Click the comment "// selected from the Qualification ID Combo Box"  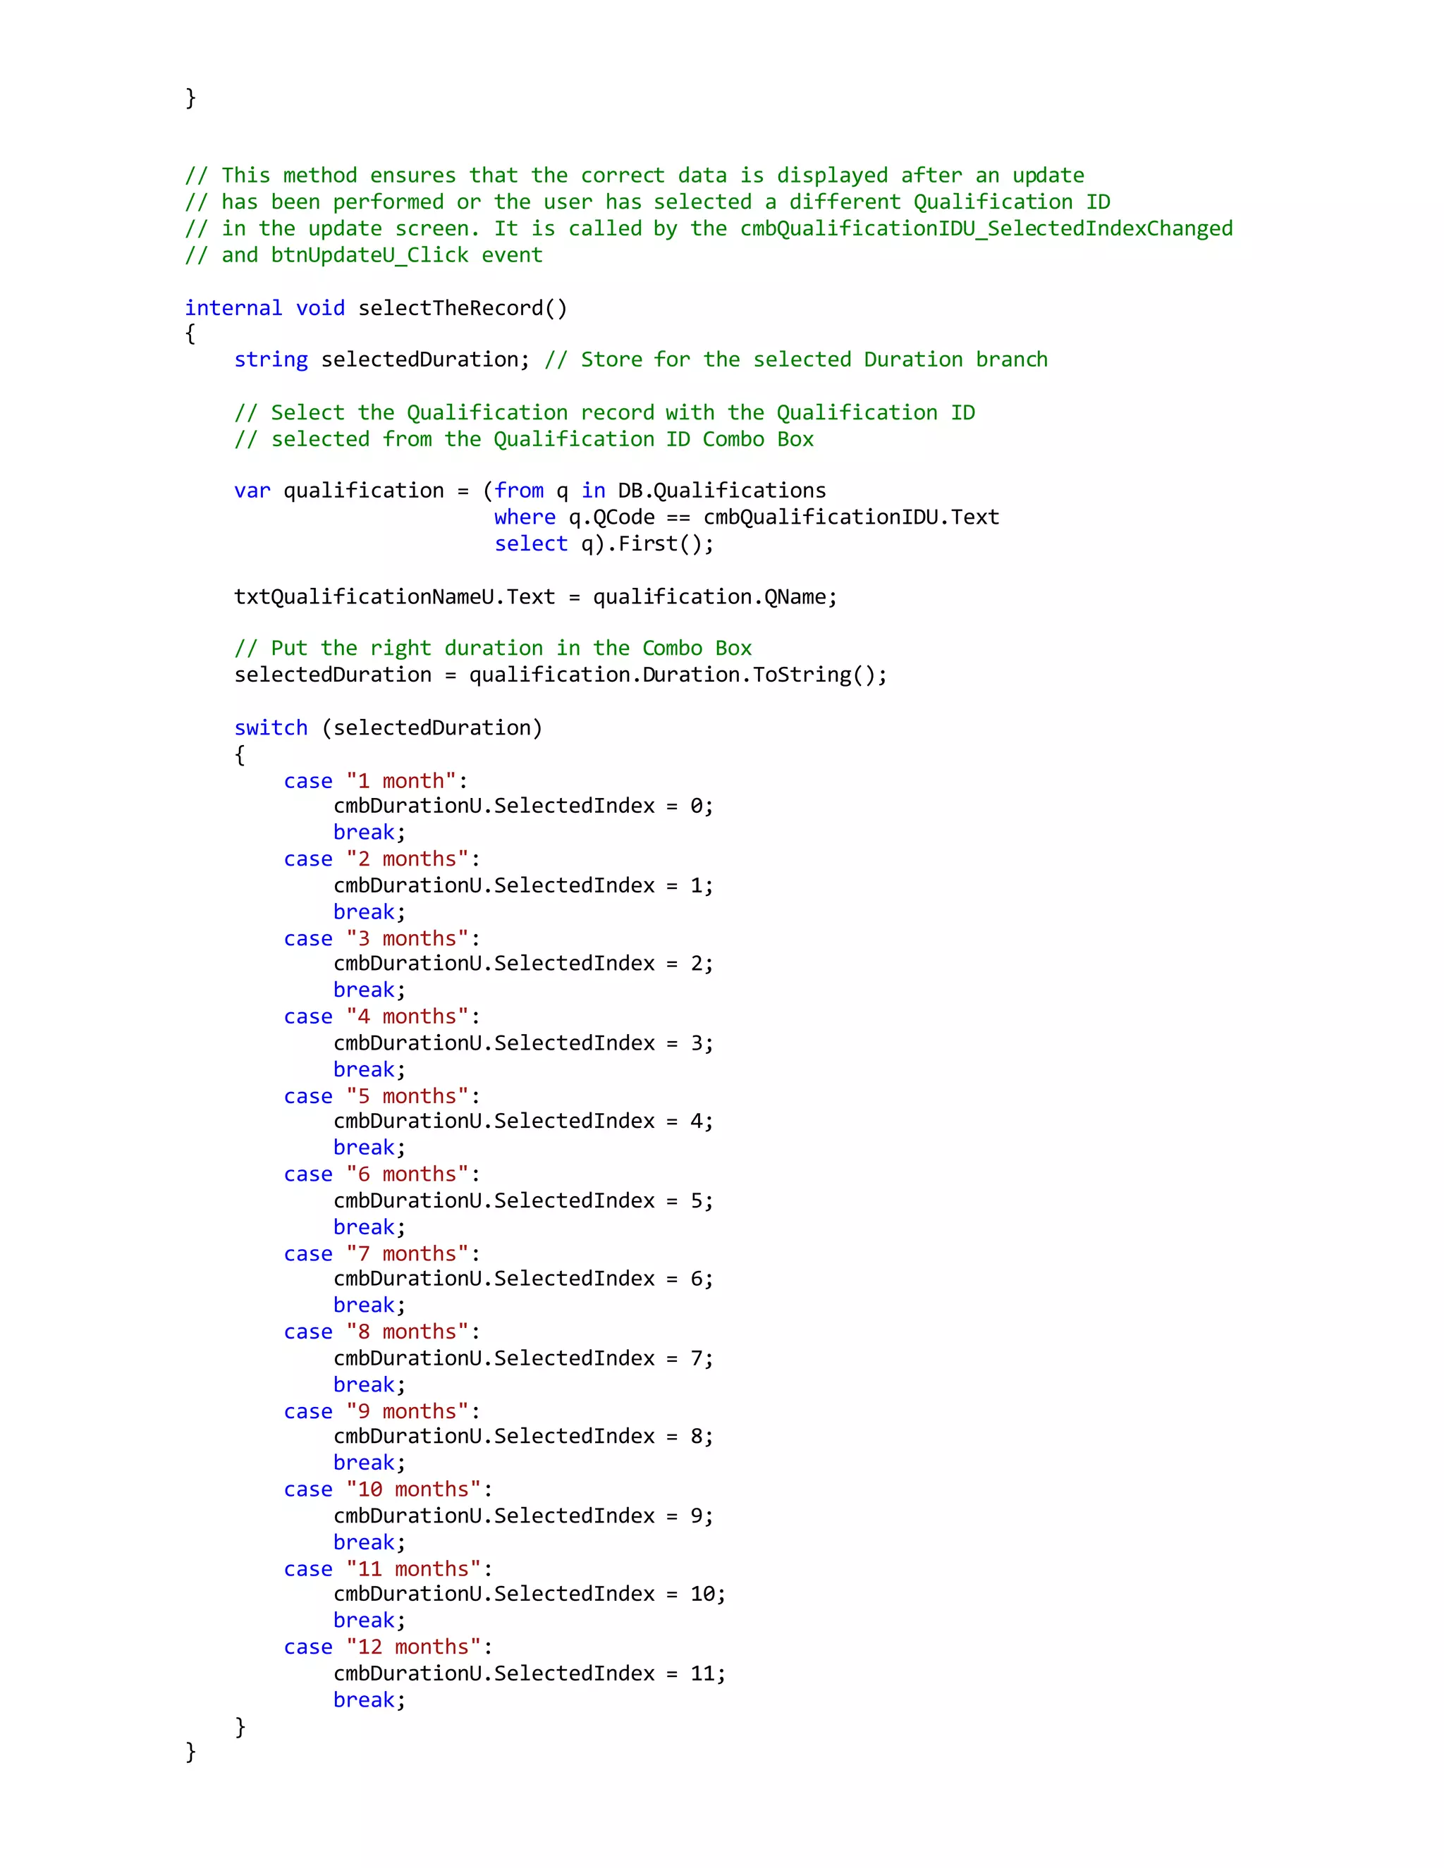525,438
